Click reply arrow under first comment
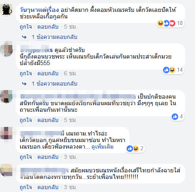The image size is (195, 192). [24, 37]
